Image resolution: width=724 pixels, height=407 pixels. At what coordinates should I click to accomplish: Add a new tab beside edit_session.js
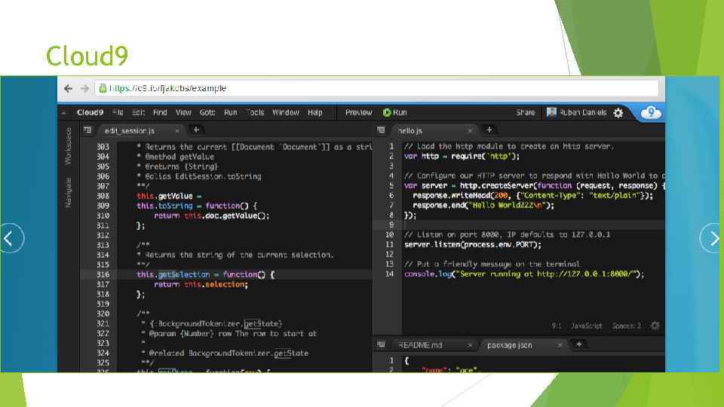coord(196,130)
